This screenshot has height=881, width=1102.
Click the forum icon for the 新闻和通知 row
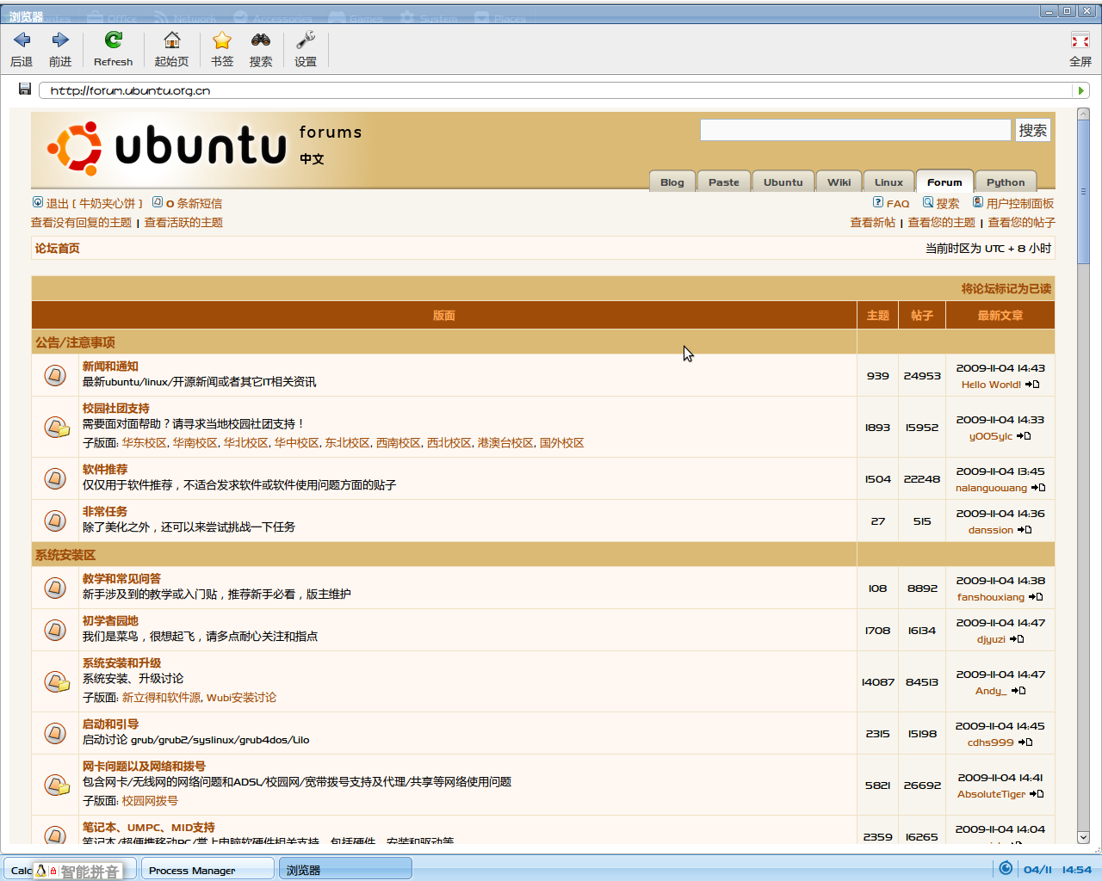pos(55,375)
